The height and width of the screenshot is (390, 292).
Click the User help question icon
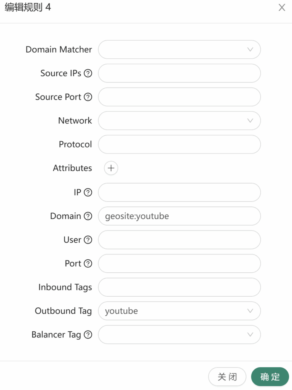point(88,240)
